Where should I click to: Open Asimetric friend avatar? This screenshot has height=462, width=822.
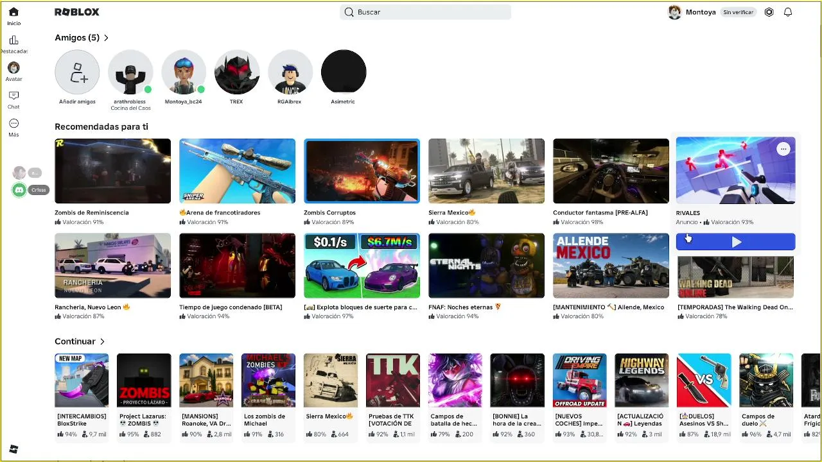344,72
